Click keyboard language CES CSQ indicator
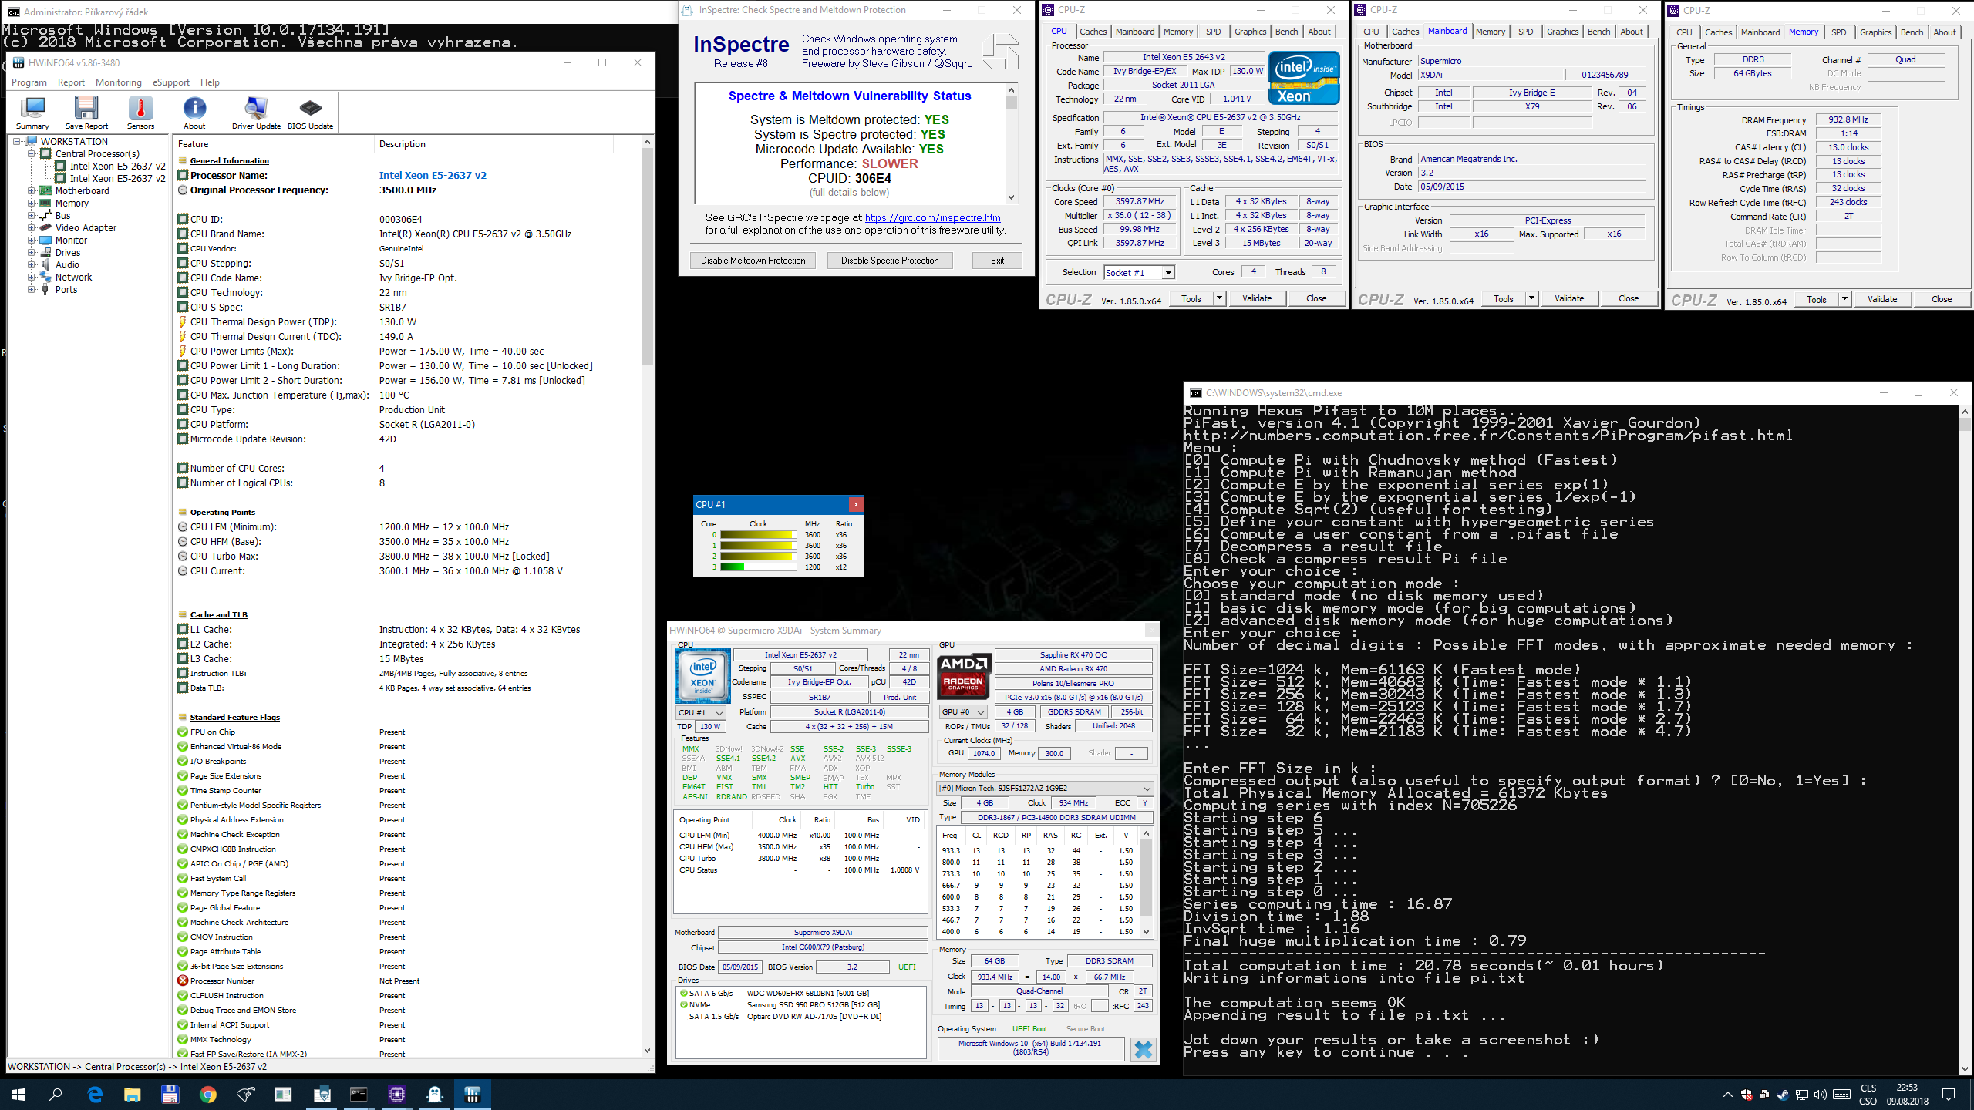Viewport: 1974px width, 1110px height. point(1868,1095)
